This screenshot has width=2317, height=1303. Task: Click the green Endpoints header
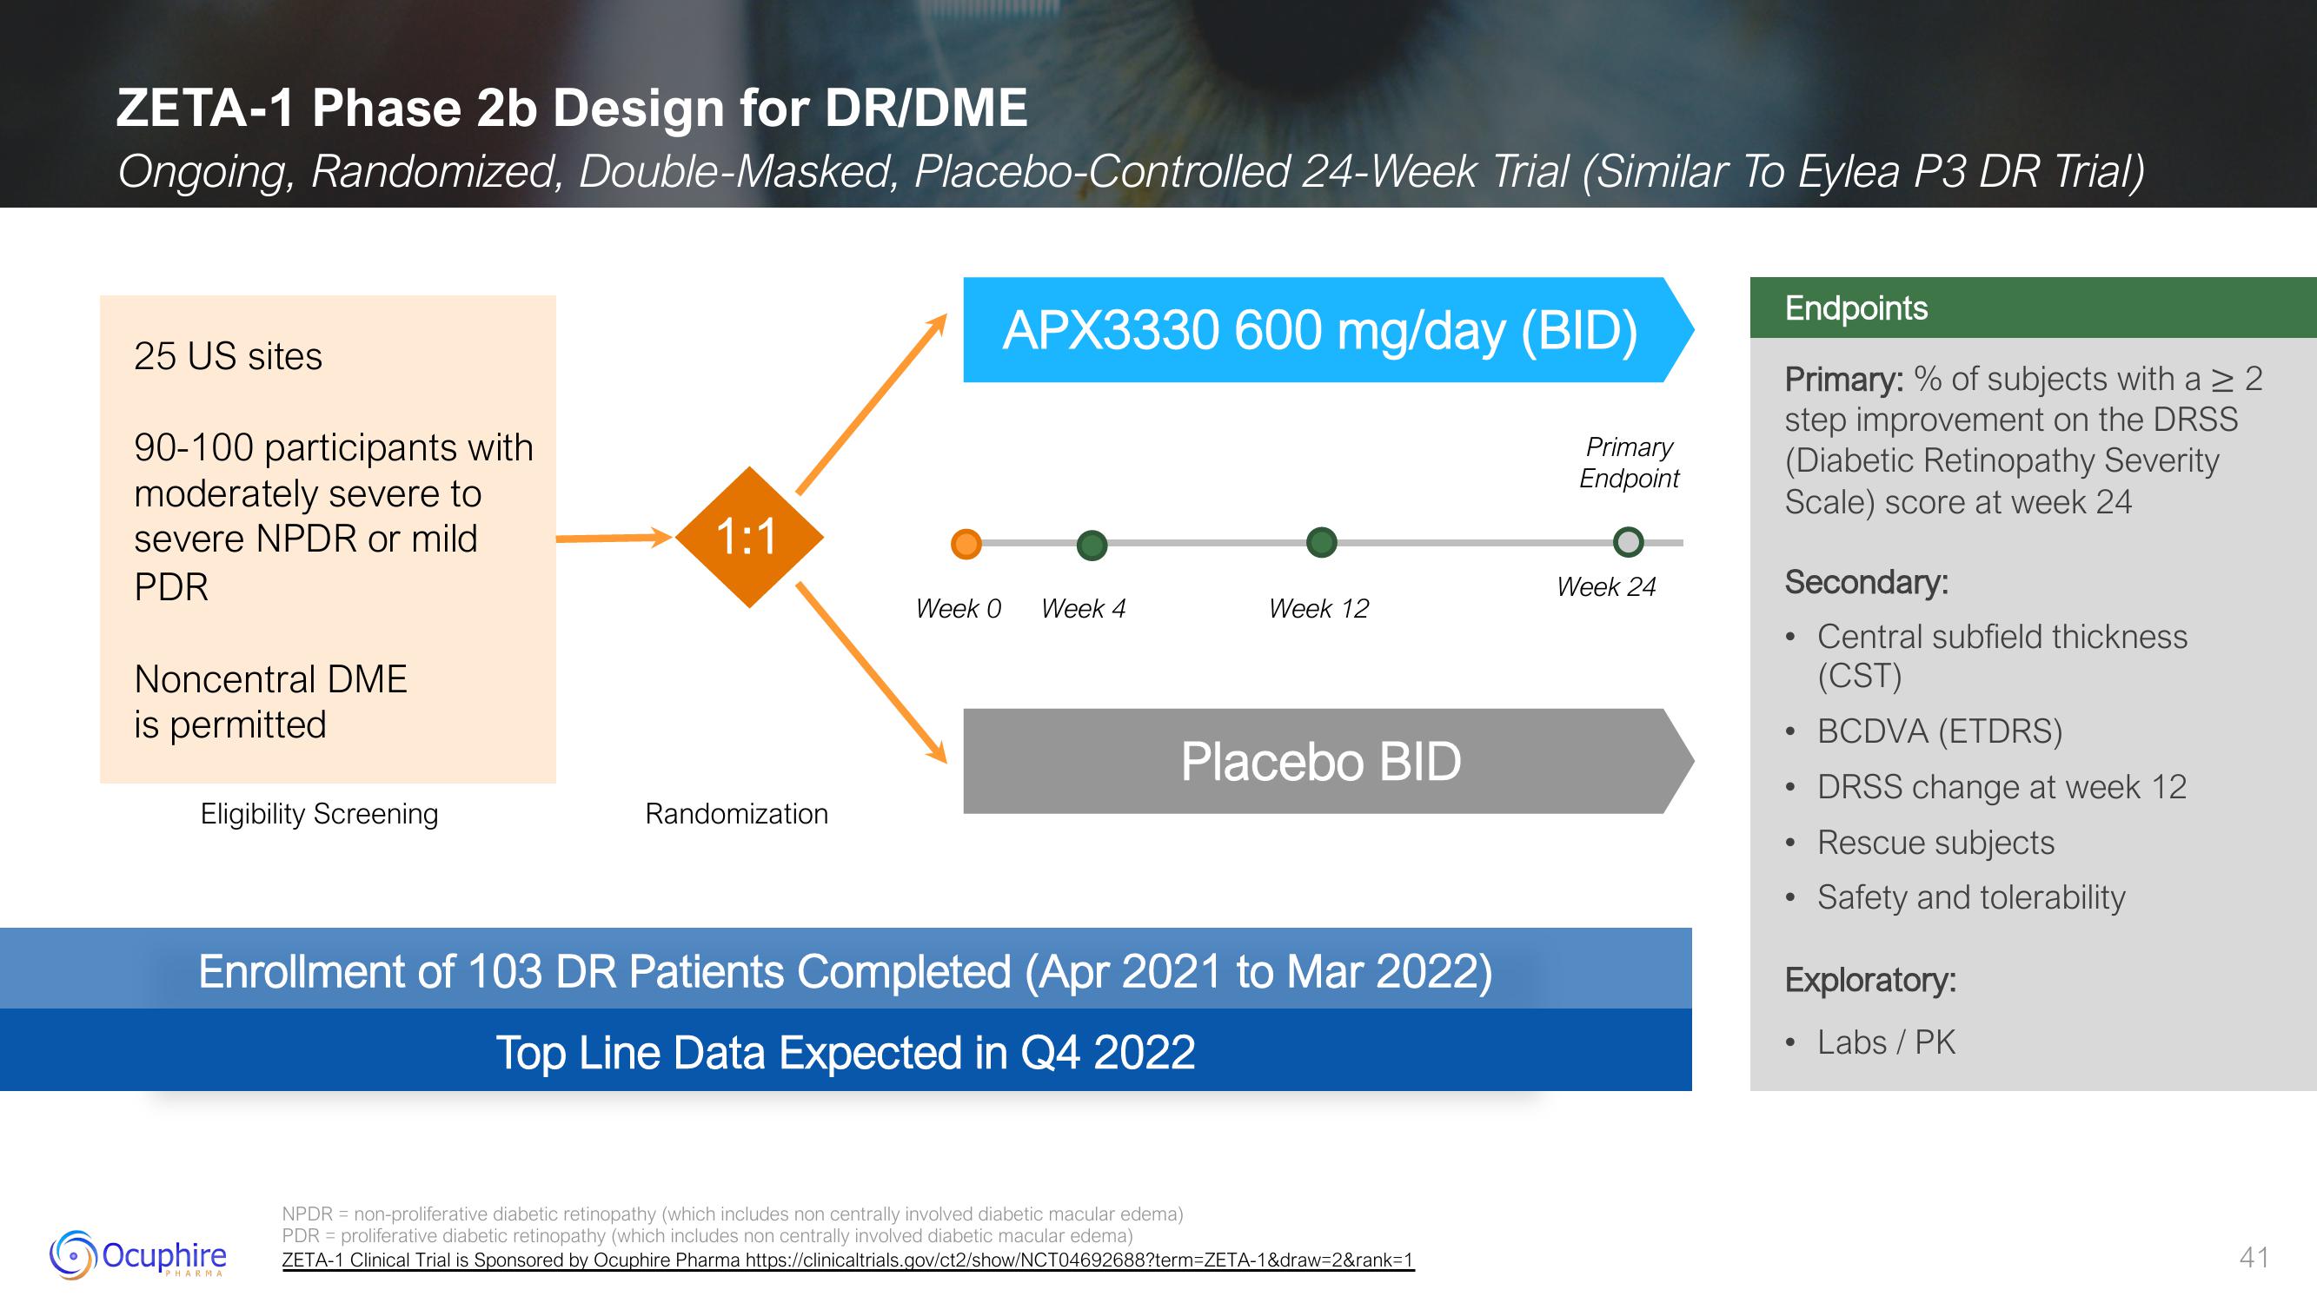point(2033,308)
